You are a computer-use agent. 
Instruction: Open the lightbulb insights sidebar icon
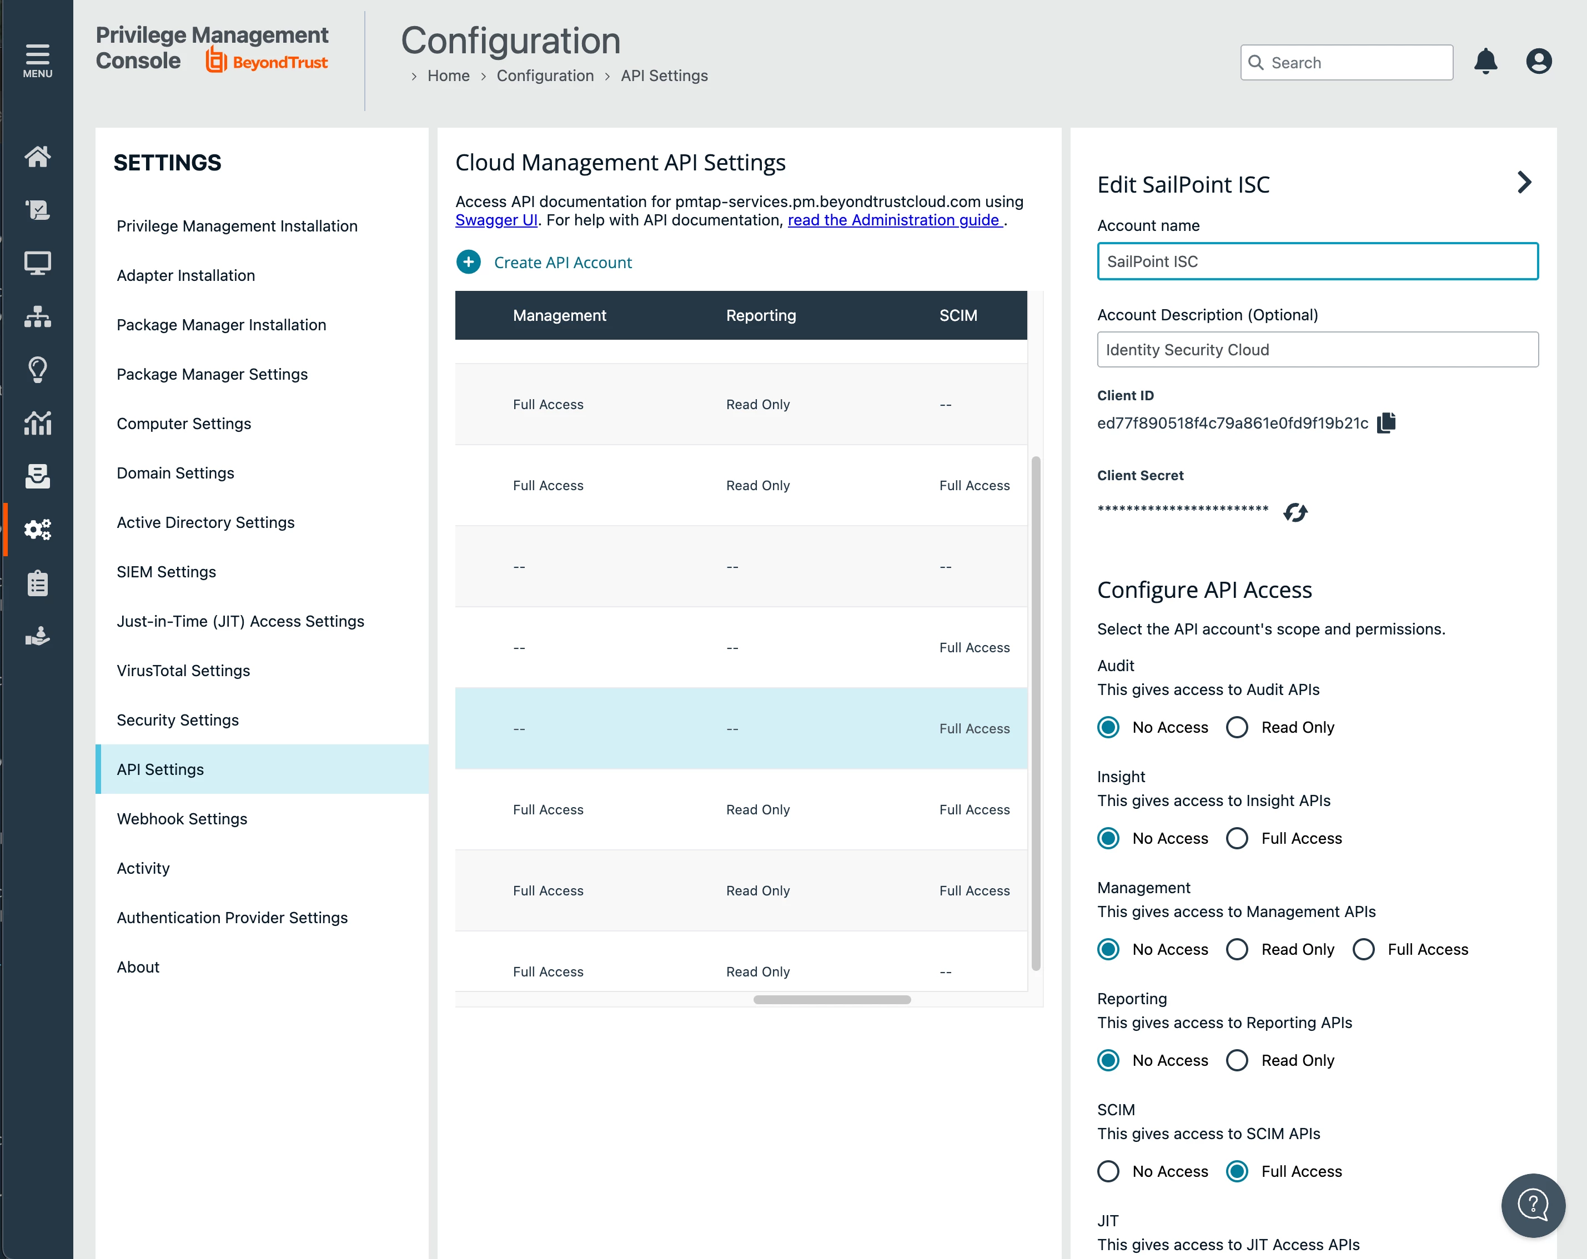(38, 369)
